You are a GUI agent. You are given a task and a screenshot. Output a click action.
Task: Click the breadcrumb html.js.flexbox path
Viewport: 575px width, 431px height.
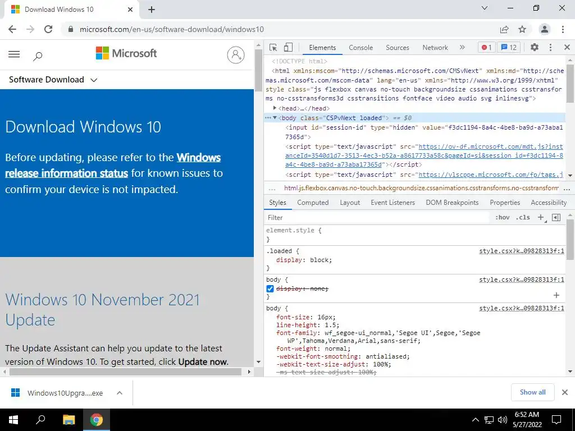[421, 189]
